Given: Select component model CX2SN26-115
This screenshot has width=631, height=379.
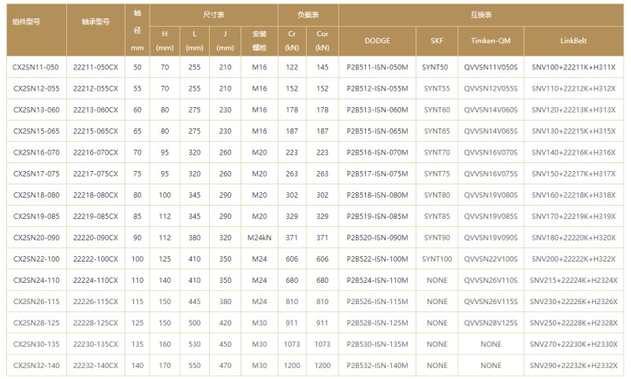Looking at the screenshot, I should pyautogui.click(x=36, y=302).
